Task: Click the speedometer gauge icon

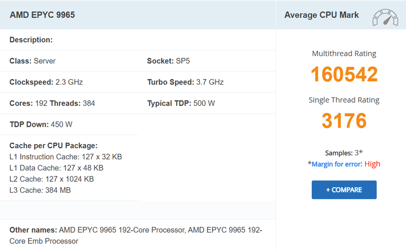Action: coord(385,17)
